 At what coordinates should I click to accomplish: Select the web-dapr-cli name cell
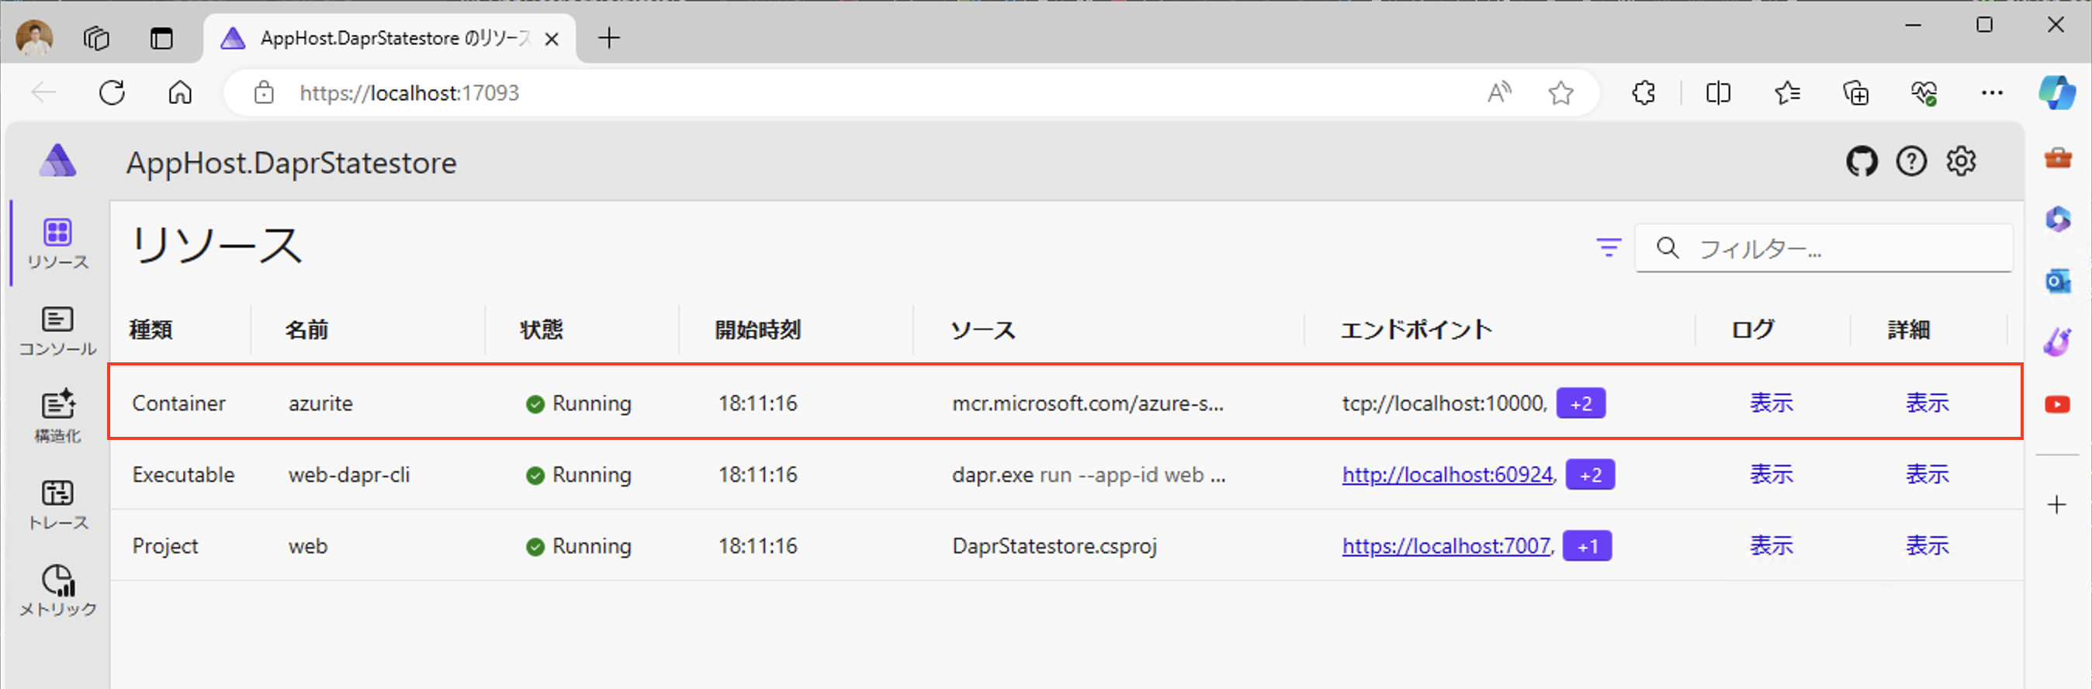click(349, 475)
